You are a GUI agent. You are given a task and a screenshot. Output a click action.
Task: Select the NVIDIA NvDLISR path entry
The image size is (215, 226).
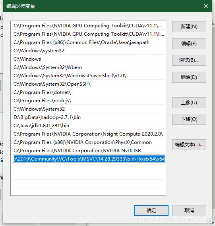click(89, 151)
